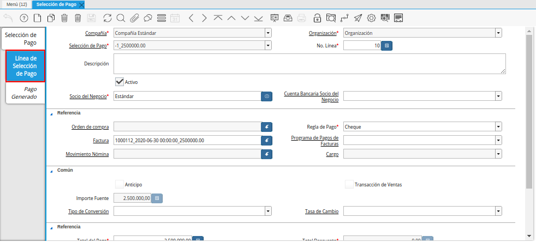Click the first trash delete icon
The height and width of the screenshot is (242, 536).
pos(64,18)
